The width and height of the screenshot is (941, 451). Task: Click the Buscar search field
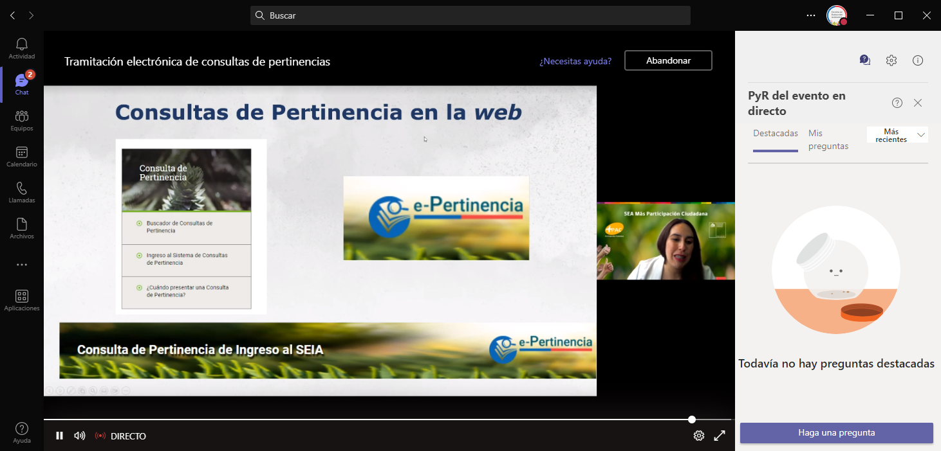470,15
